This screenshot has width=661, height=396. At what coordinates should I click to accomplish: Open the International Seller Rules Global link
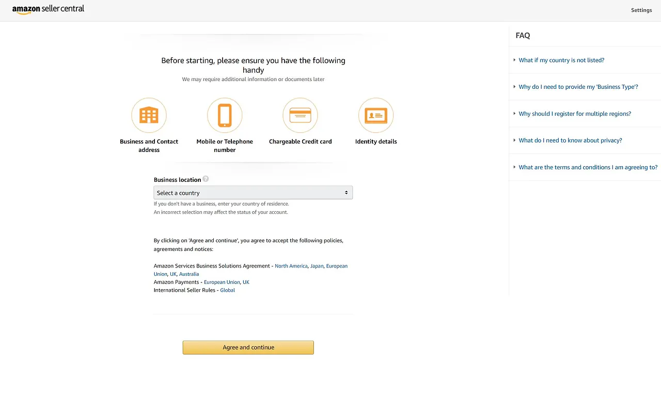tap(227, 290)
